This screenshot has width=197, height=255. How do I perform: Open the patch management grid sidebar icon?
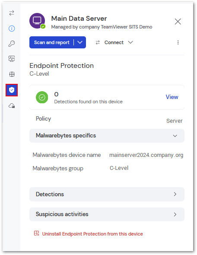point(12,74)
